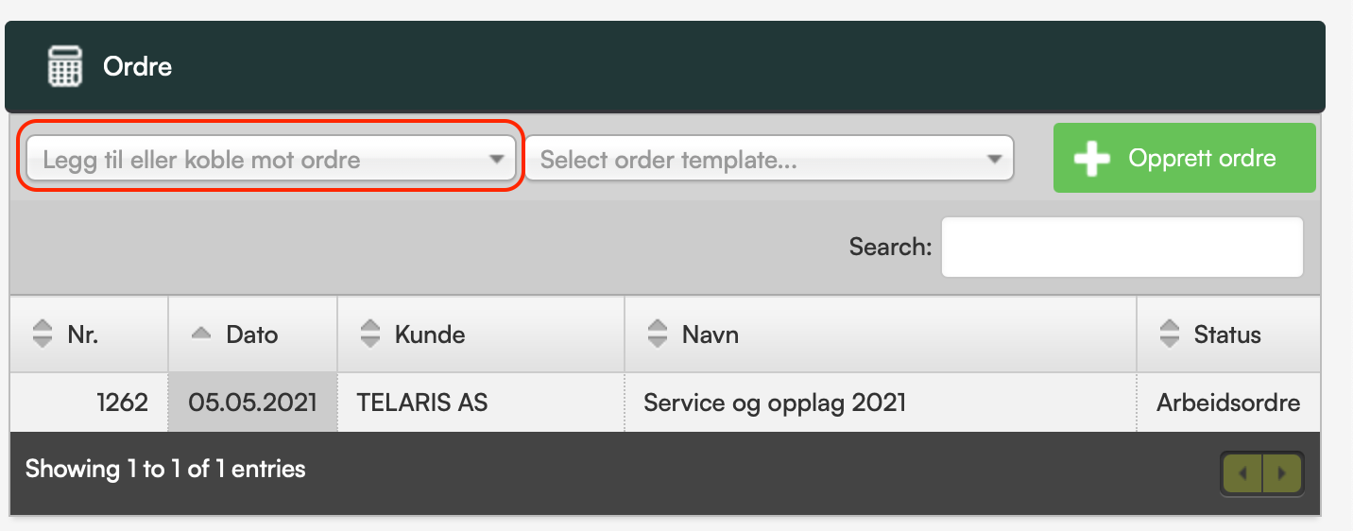The height and width of the screenshot is (531, 1353).
Task: Click the Service og opplag 2021 row
Action: 665,403
